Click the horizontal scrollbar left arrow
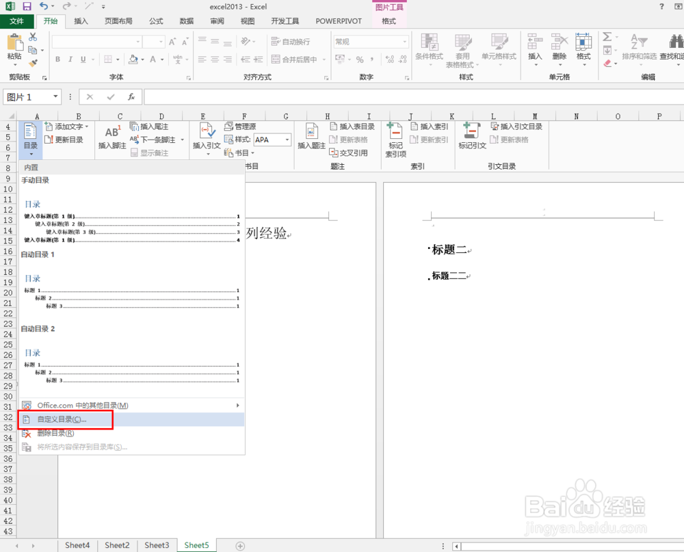 point(456,546)
